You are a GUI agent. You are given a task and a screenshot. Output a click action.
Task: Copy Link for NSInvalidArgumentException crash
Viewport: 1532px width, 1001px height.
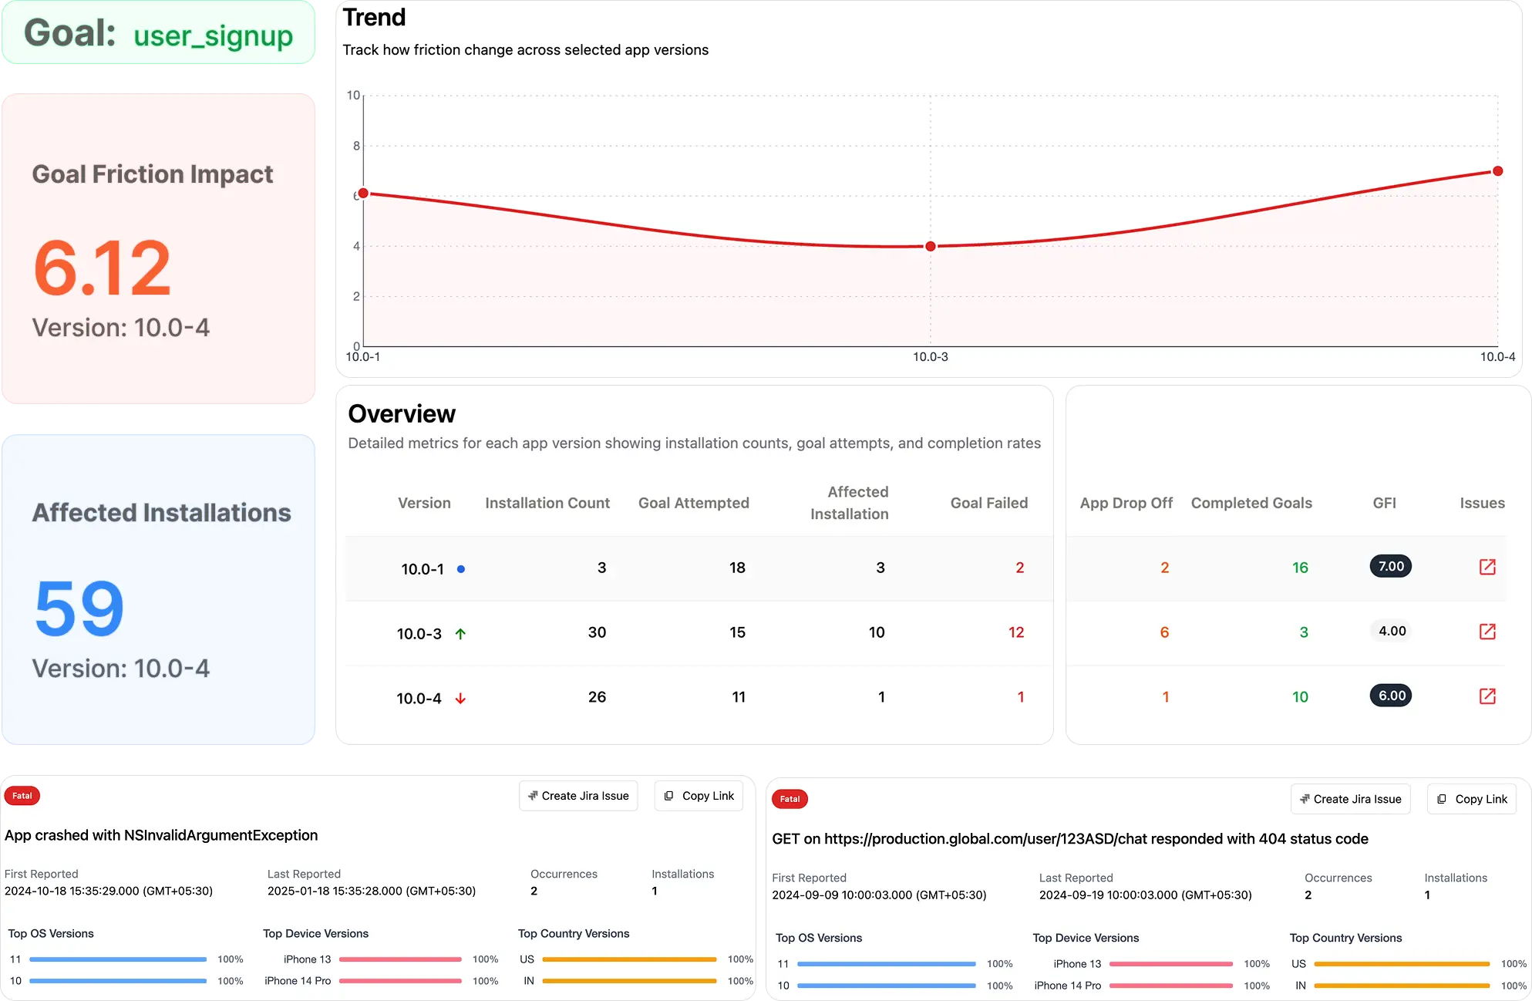click(699, 796)
